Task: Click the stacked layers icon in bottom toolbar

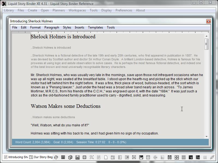Action: pyautogui.click(x=56, y=157)
